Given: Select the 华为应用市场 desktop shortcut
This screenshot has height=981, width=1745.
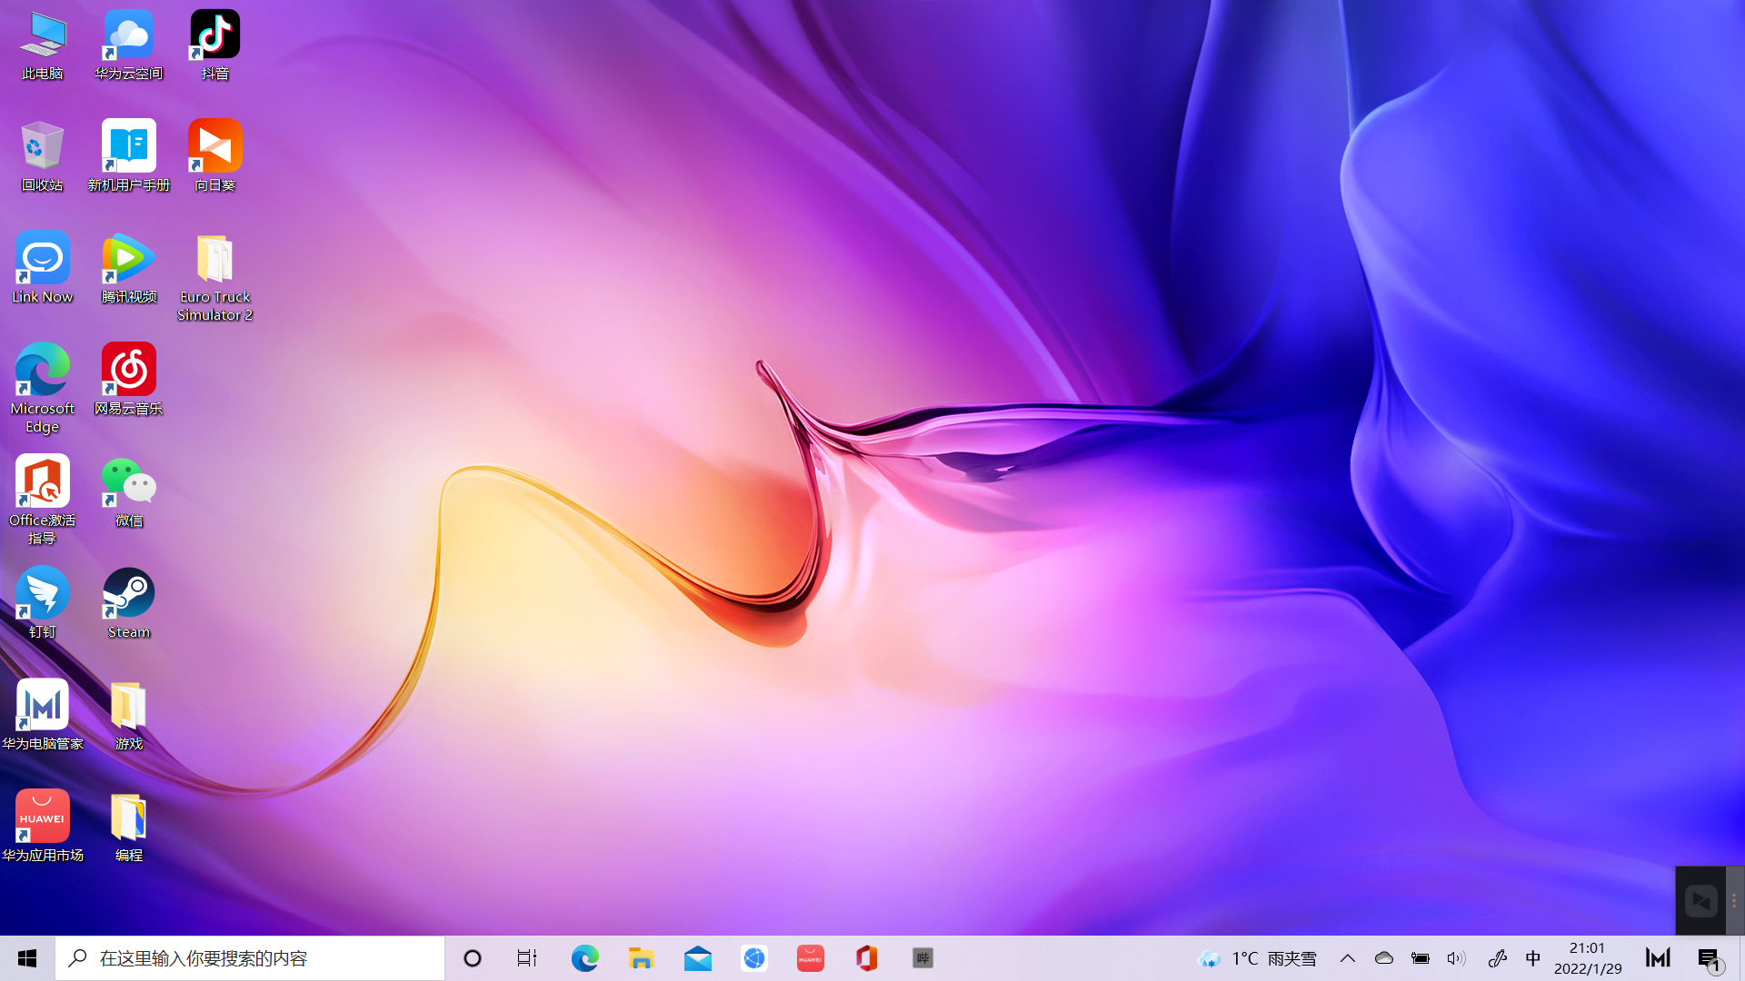Looking at the screenshot, I should [43, 827].
